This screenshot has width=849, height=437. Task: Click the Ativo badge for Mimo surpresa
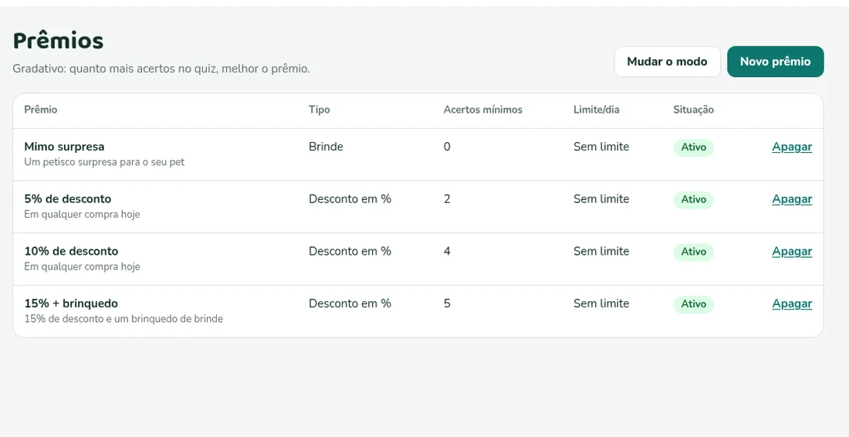694,147
